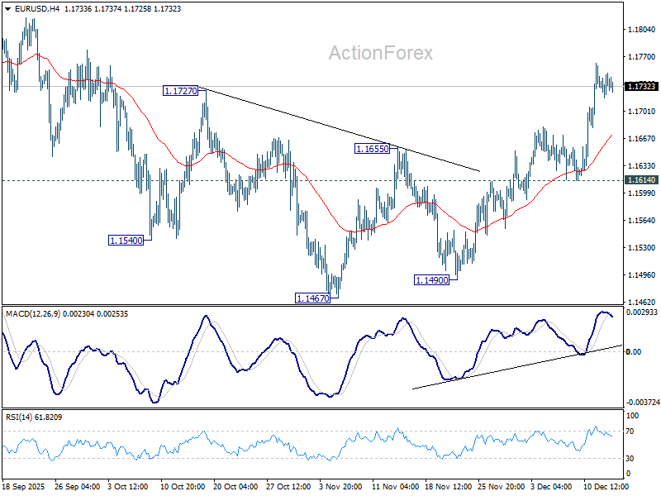
Task: Click the 25 Nov 20:00 time label
Action: pyautogui.click(x=502, y=486)
